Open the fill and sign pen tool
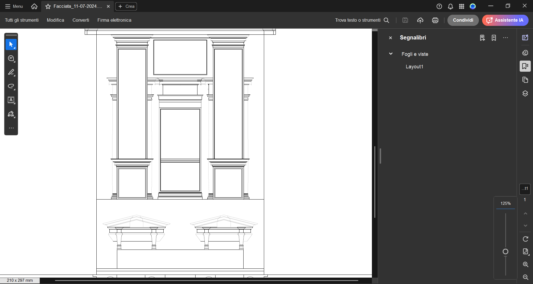 pos(11,114)
